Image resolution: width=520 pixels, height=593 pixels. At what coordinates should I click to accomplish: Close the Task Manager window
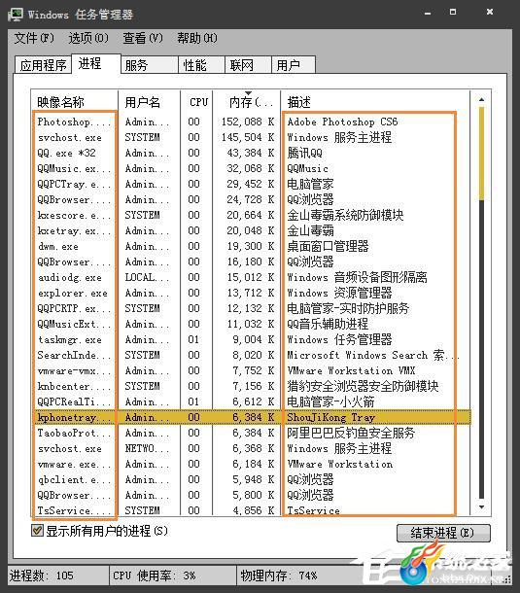pyautogui.click(x=490, y=12)
